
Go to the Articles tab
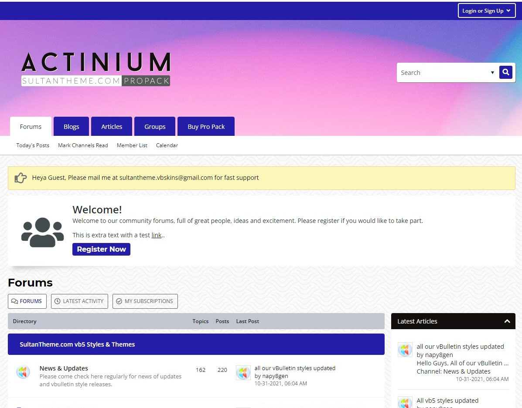pos(112,127)
